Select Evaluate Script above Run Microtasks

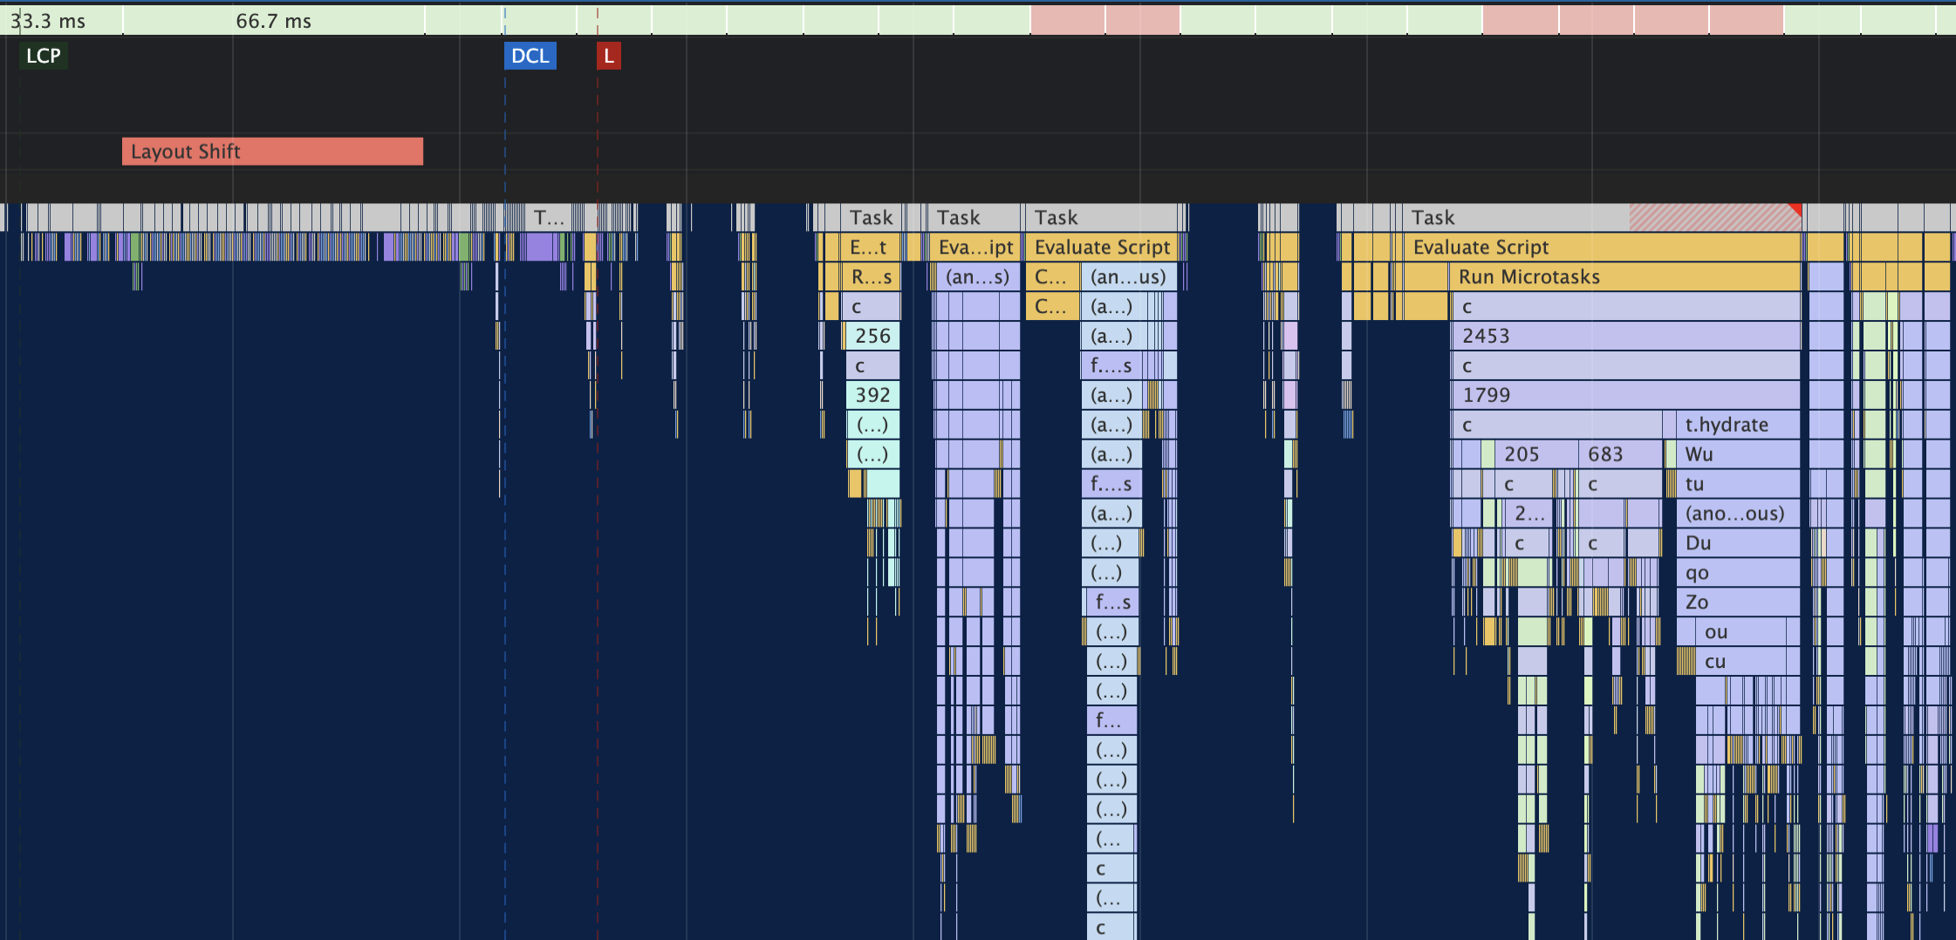click(1603, 247)
